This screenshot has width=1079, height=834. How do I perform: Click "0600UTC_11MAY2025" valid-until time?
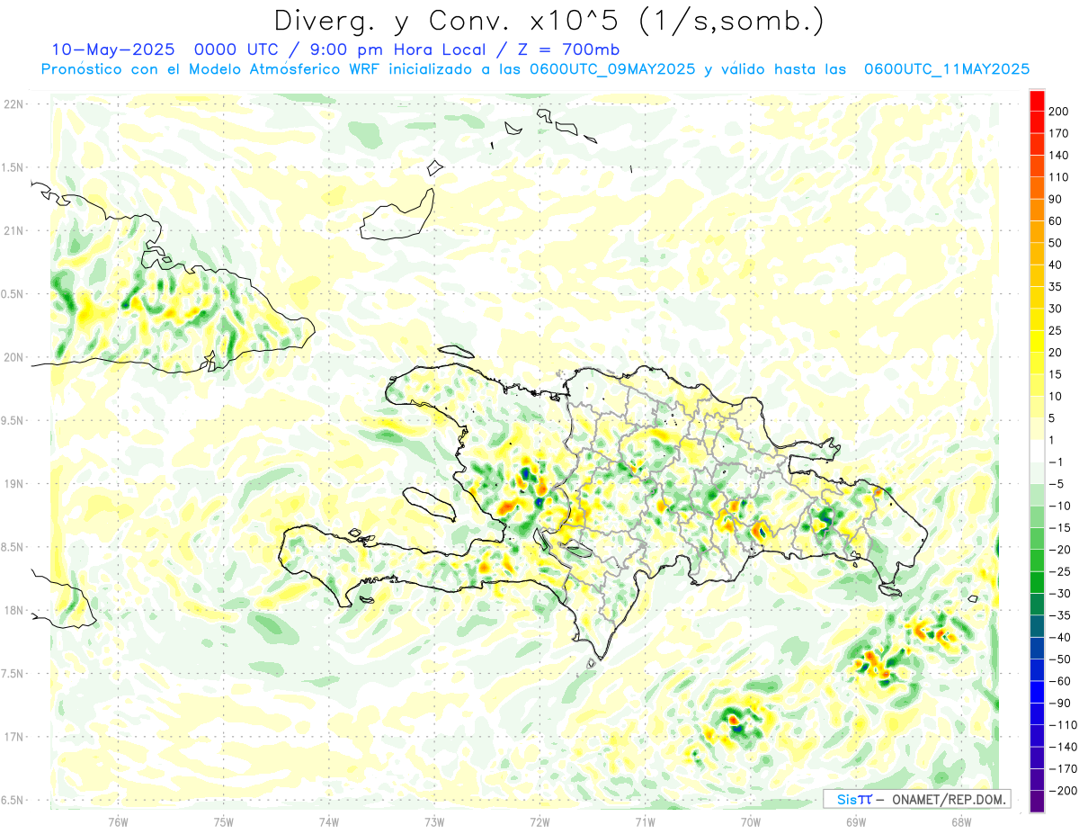click(946, 69)
